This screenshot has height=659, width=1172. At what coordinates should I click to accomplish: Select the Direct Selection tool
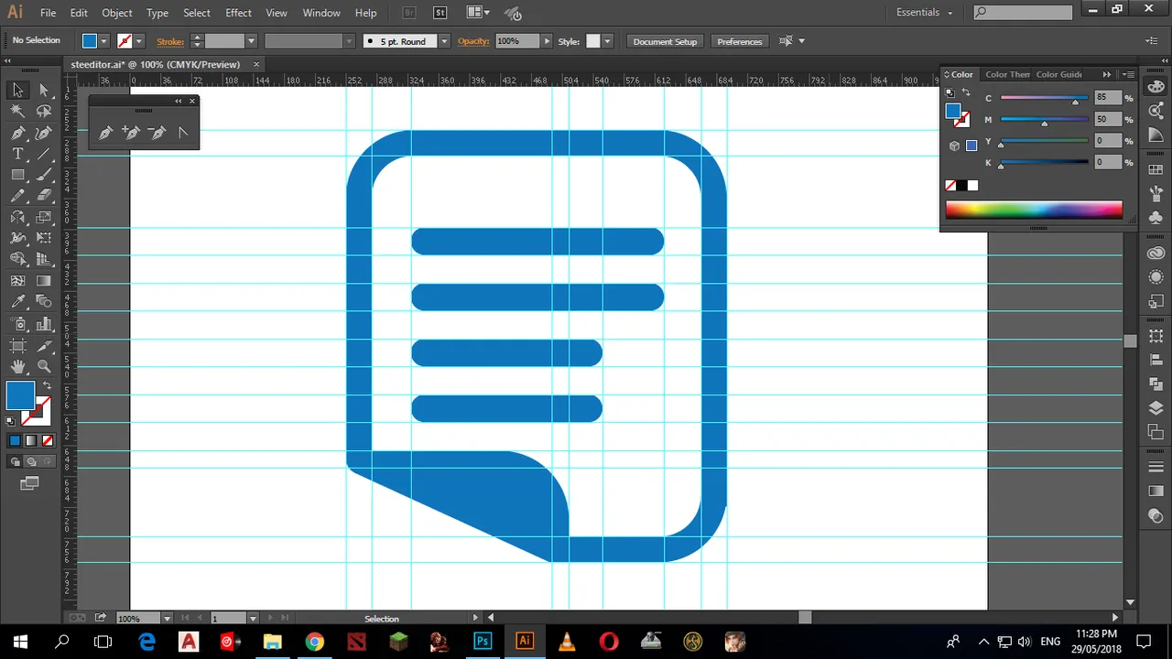(43, 90)
